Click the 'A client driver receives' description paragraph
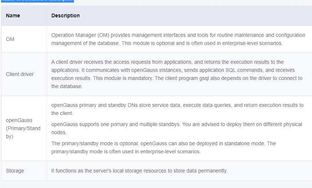The width and height of the screenshot is (312, 188). coord(177,74)
